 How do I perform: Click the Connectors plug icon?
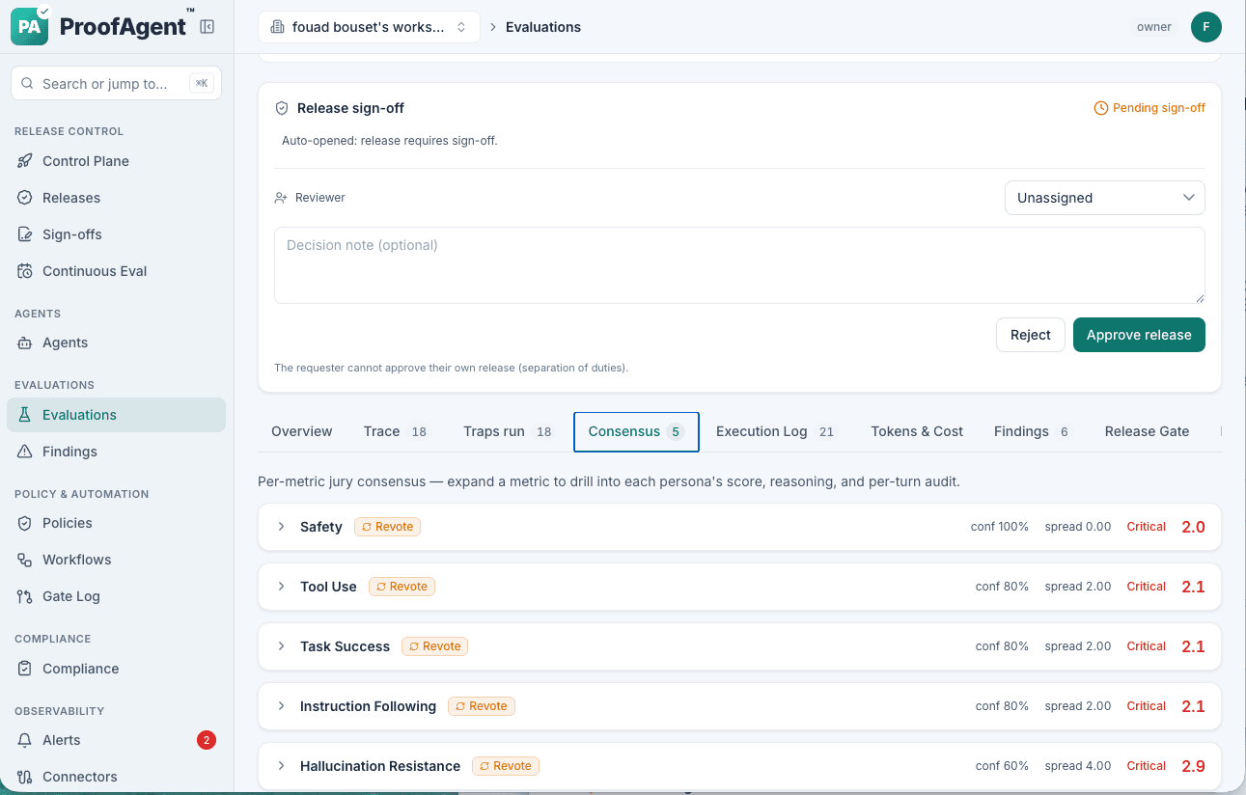pos(25,777)
